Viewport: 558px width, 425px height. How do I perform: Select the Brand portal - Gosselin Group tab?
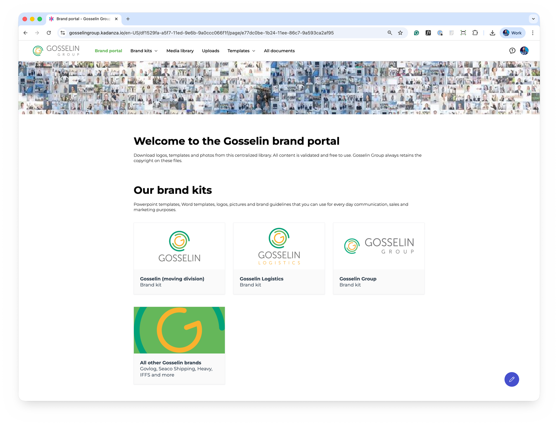(x=84, y=19)
